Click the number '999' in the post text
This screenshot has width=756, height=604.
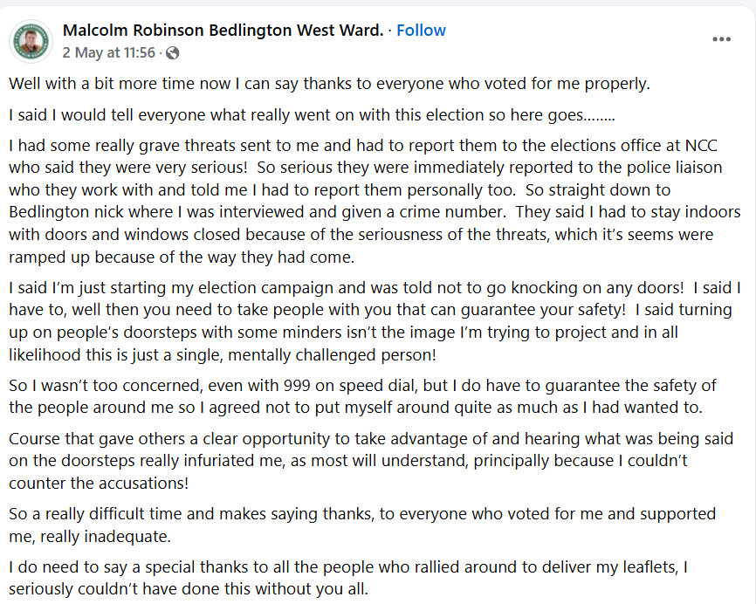pyautogui.click(x=298, y=386)
